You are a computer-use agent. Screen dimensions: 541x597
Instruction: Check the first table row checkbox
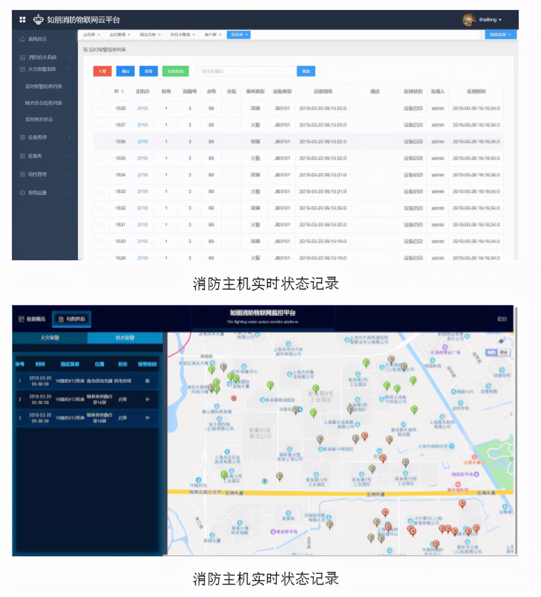tap(101, 108)
